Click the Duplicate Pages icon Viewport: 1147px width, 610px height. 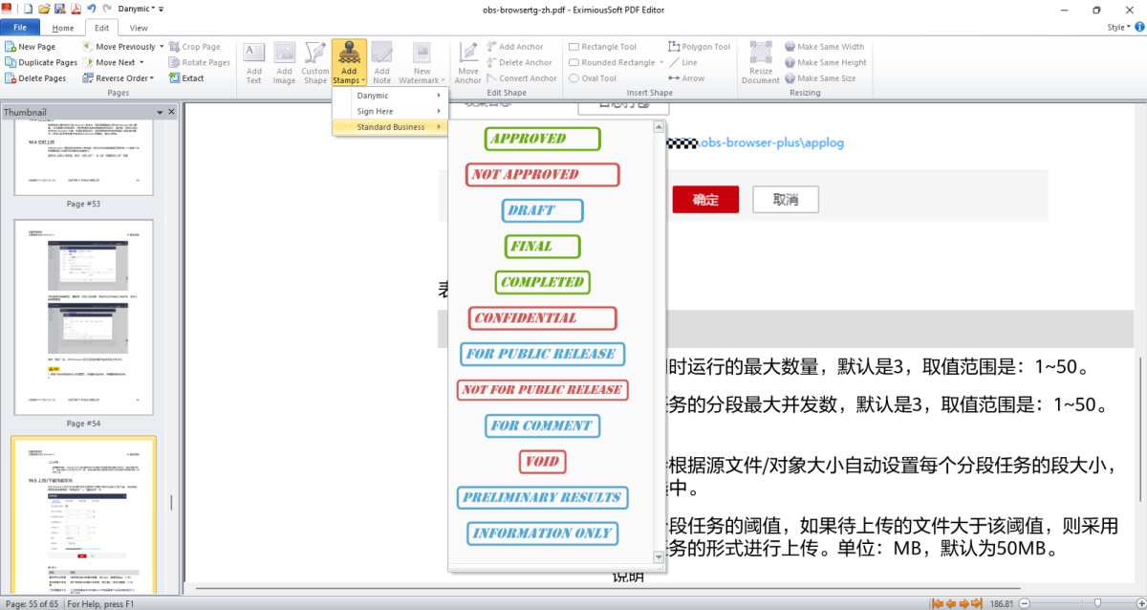[11, 62]
